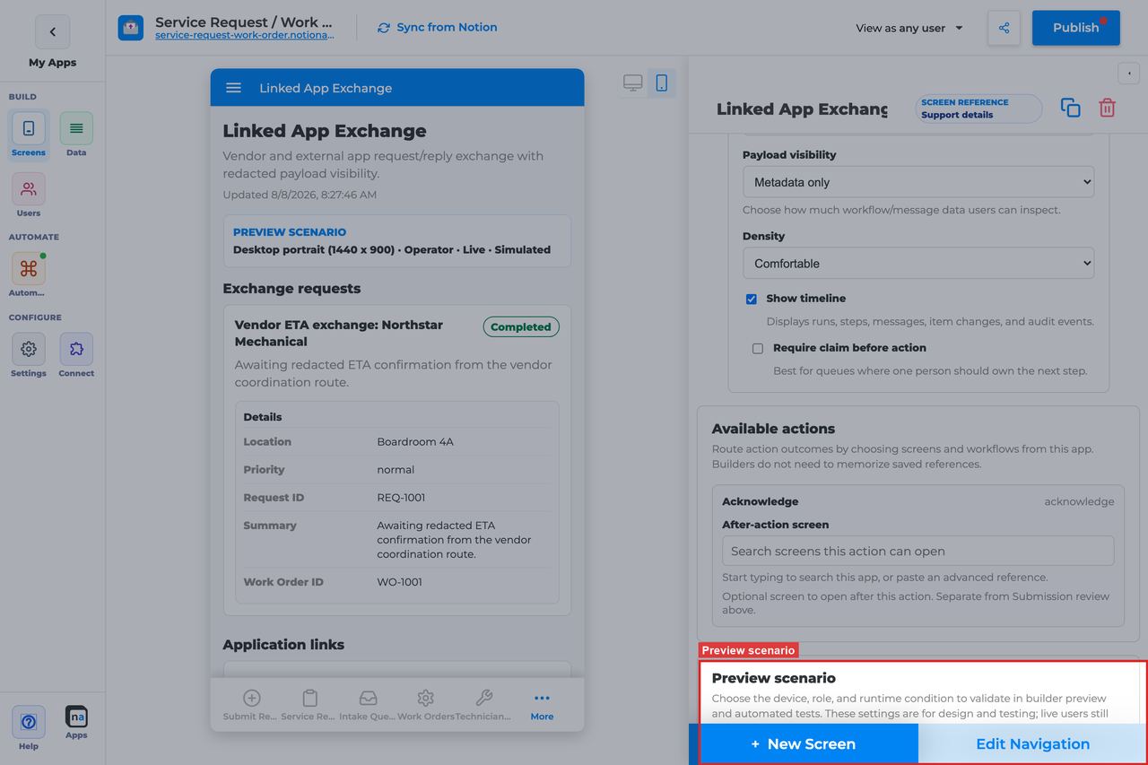Open the Service Re... tab in preview
Viewport: 1148px width, 765px height.
click(309, 705)
